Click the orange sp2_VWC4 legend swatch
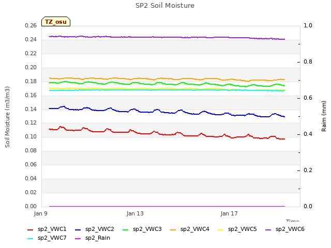331x248 pixels. 173,230
